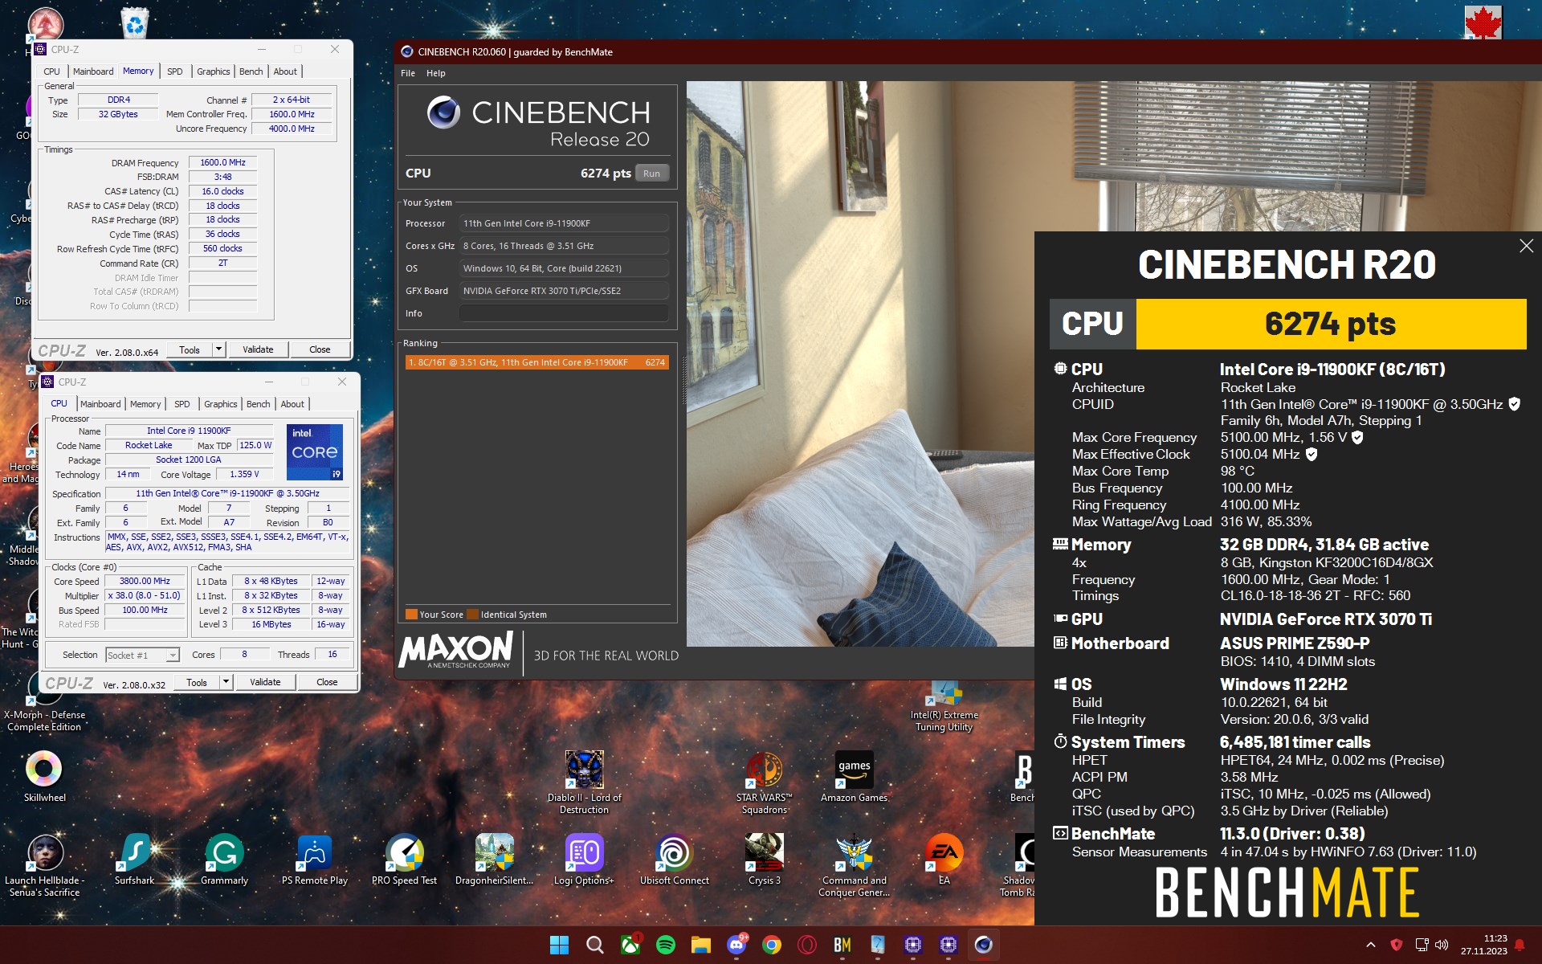Open DragonheirSilent desktop shortcut

point(495,860)
